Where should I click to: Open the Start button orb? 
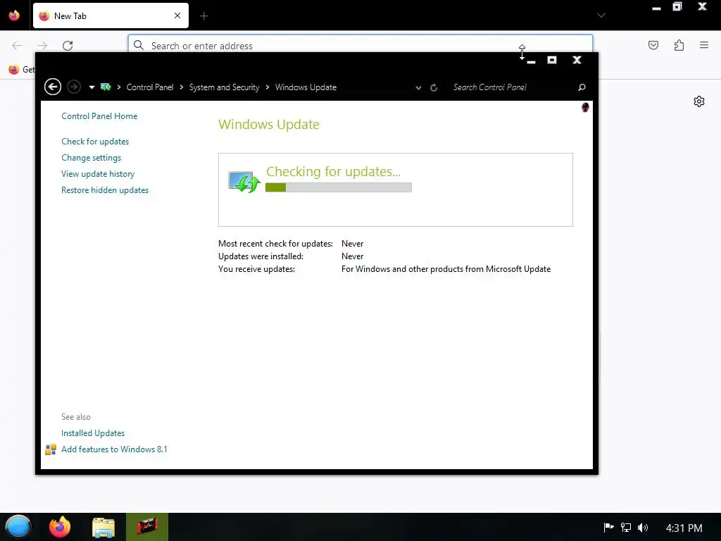tap(18, 527)
